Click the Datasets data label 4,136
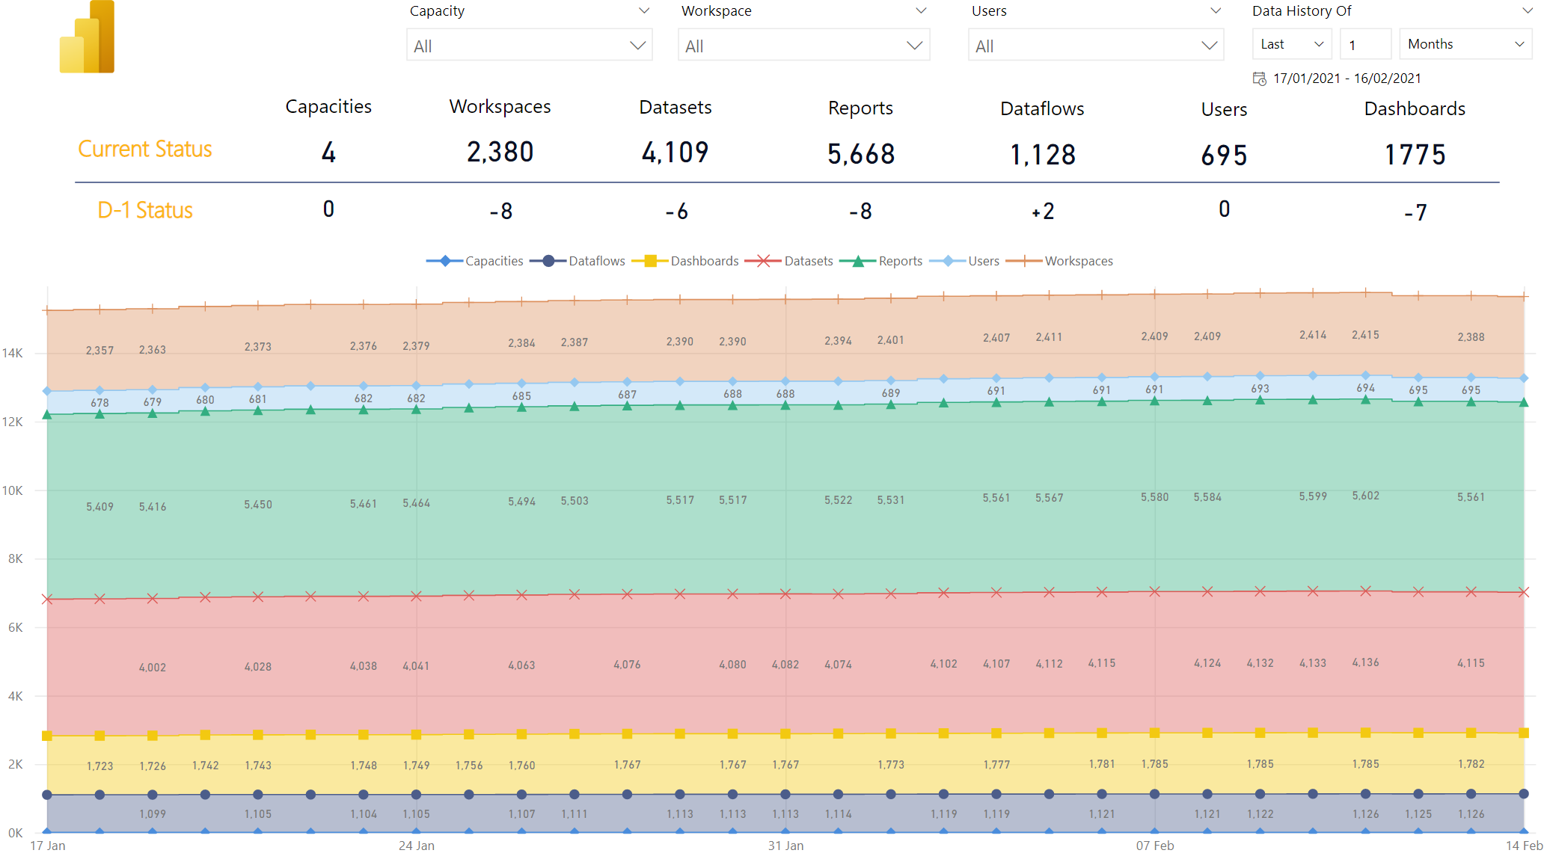The height and width of the screenshot is (865, 1547). 1365,662
